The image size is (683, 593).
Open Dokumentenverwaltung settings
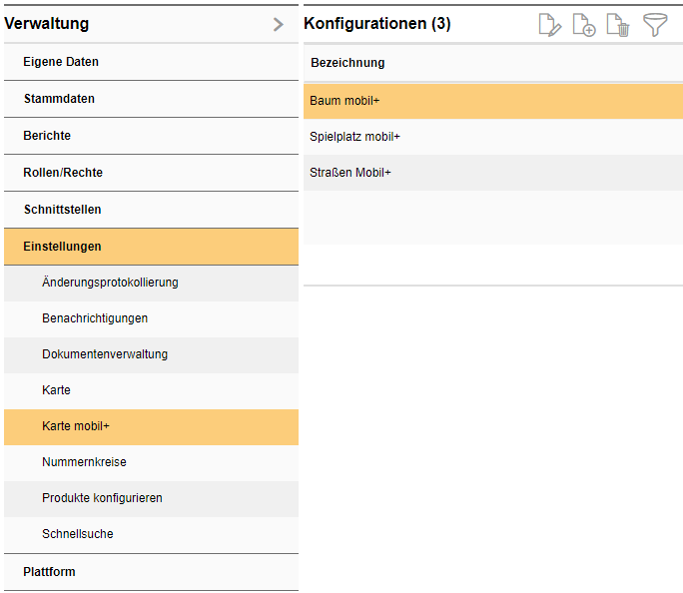click(105, 354)
